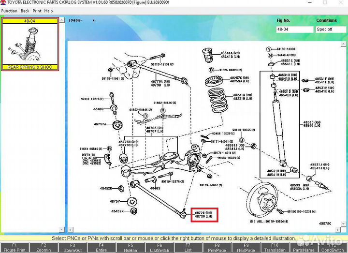Select highlighted part number 48720/48730 in diagram
Screen dimensions: 348x253
(x=203, y=215)
